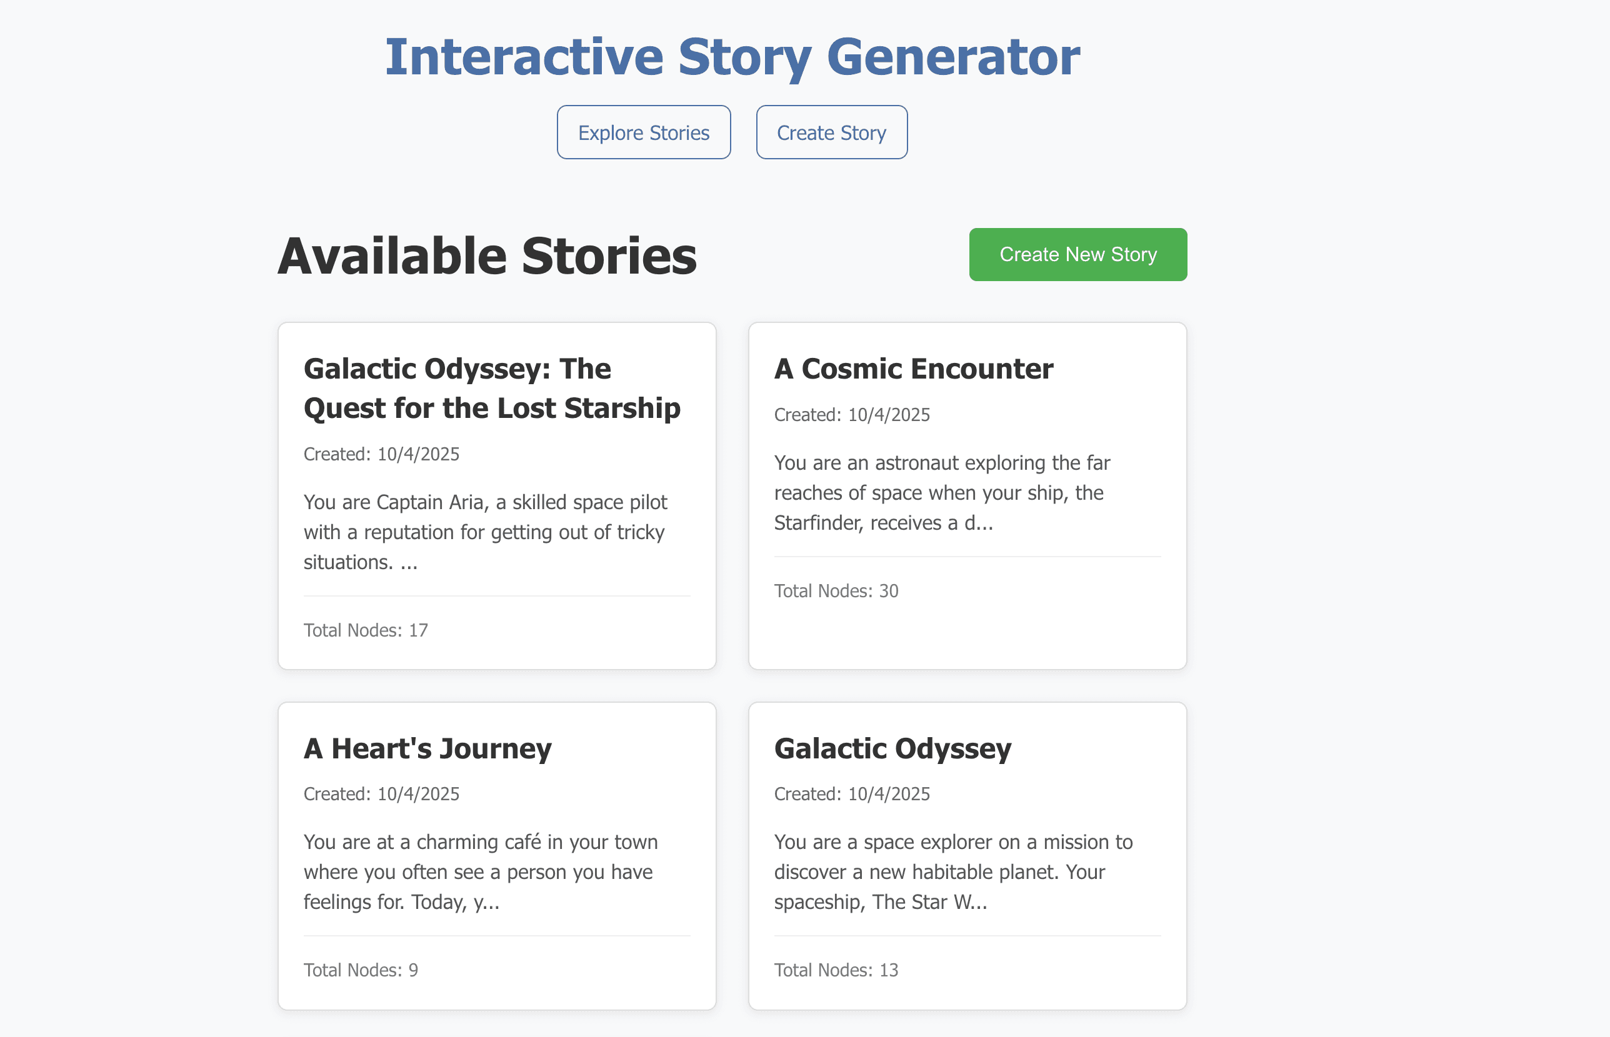Click the created date on A Heart's Journey
Viewport: 1610px width, 1037px height.
point(381,795)
